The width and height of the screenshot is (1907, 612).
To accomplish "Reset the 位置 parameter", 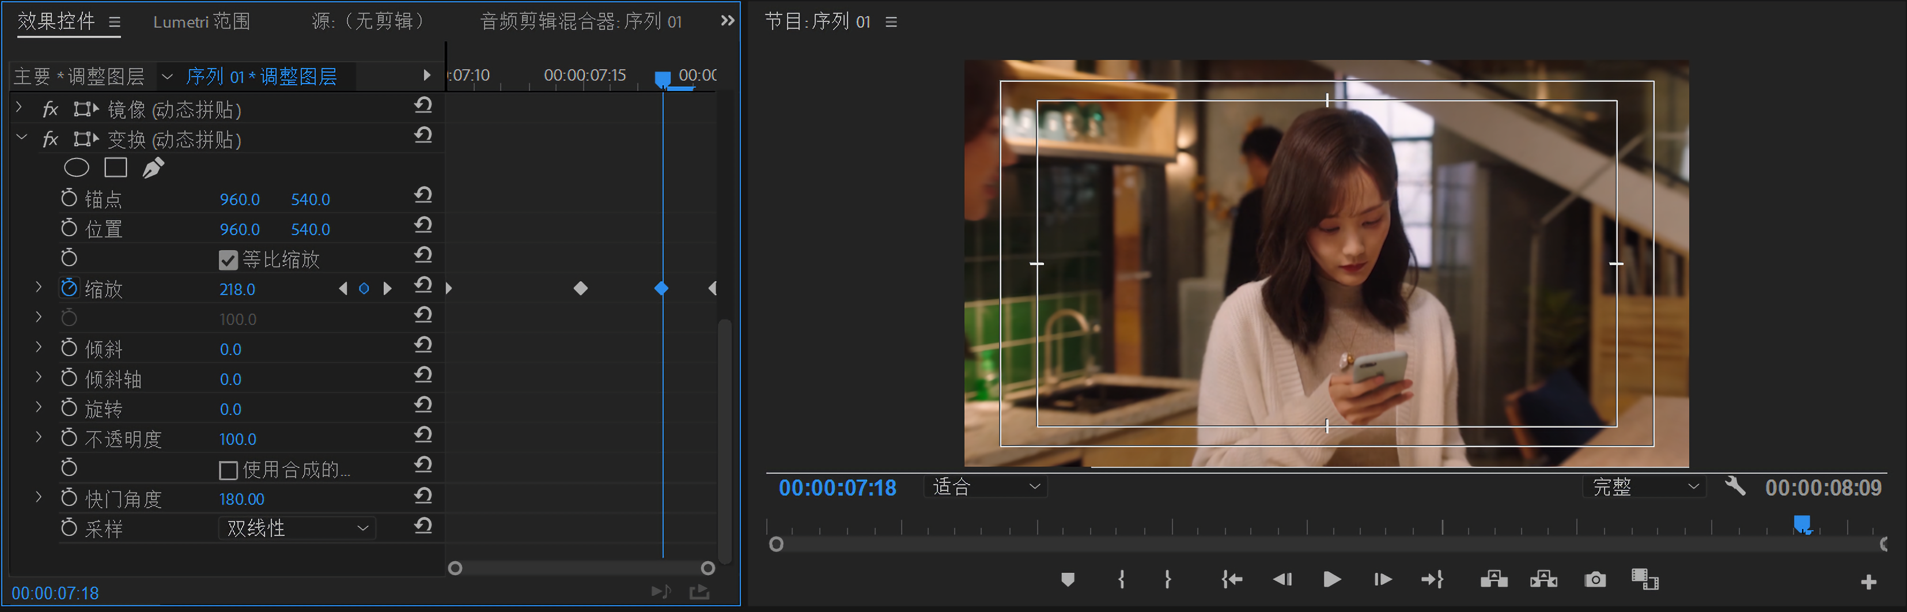I will click(423, 225).
